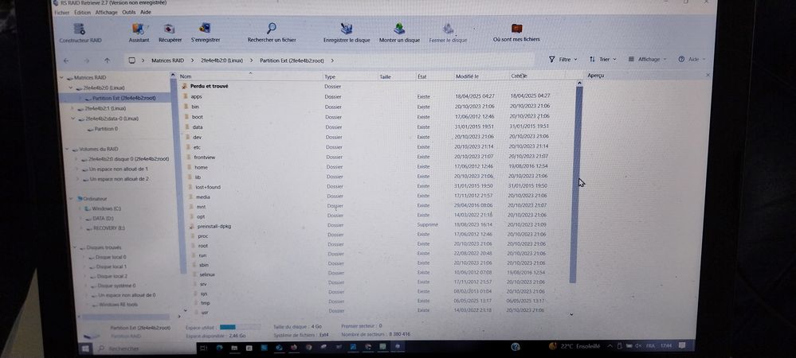Launch the Assistant wizard
796x358 pixels.
(139, 29)
